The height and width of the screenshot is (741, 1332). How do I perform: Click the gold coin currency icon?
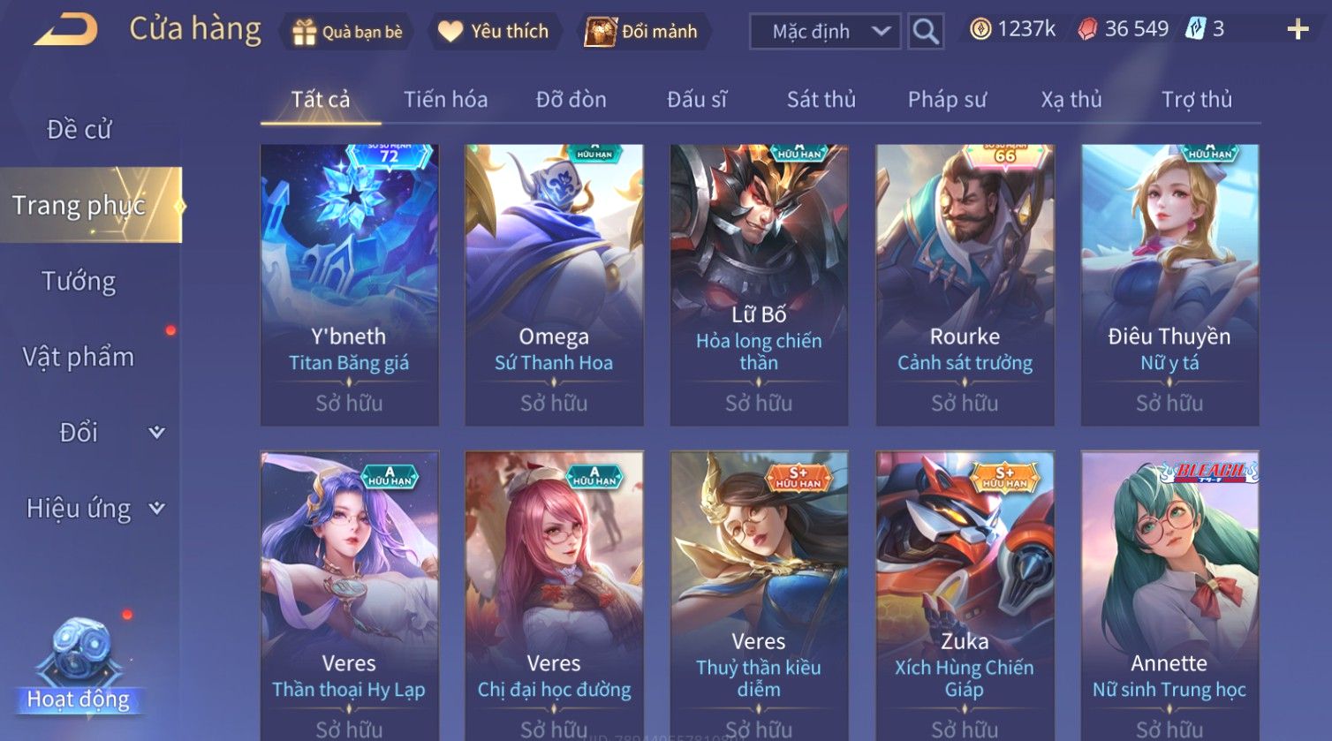pyautogui.click(x=980, y=29)
